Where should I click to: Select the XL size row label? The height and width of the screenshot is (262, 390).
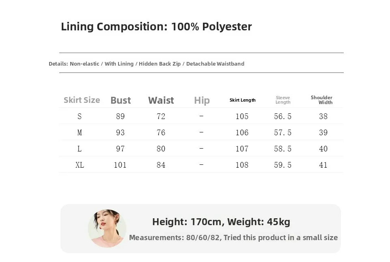pyautogui.click(x=80, y=165)
